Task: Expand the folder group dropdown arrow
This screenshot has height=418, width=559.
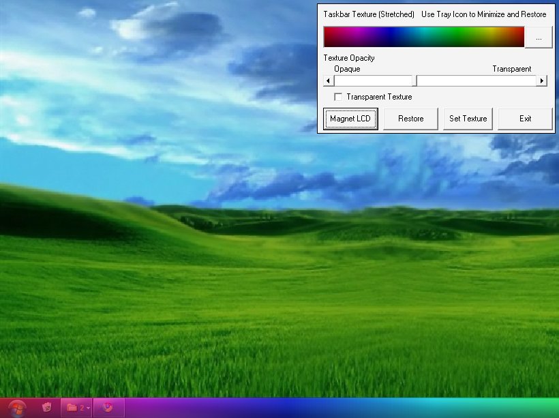Action: (88, 408)
